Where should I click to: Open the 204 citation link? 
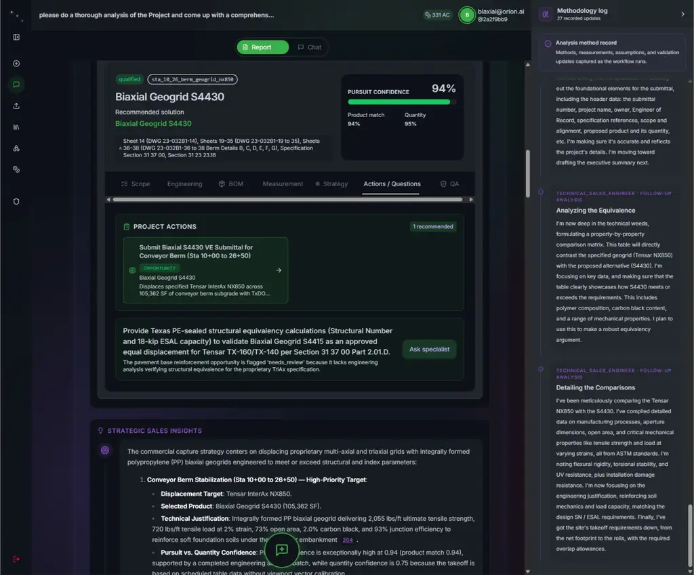point(348,540)
